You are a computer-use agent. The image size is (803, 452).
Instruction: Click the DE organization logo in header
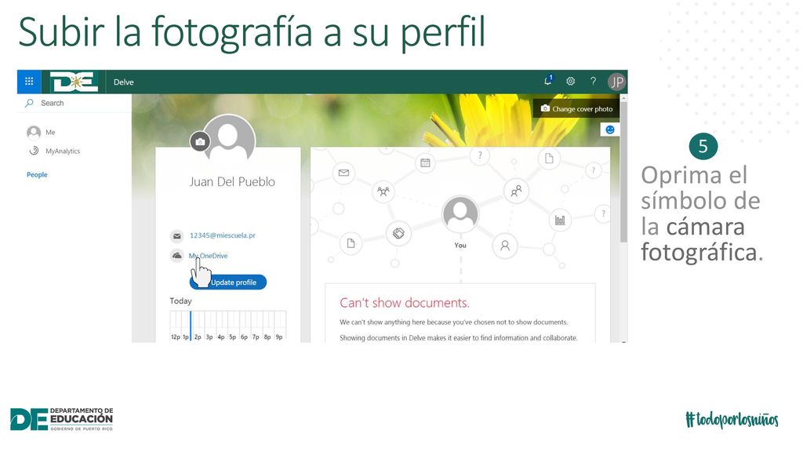[x=74, y=82]
